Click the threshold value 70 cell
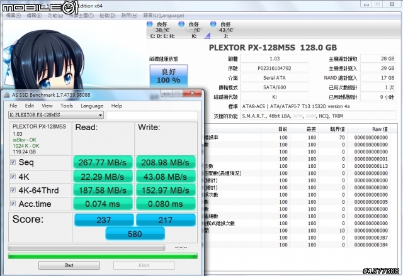This screenshot has width=403, height=276. [342, 138]
